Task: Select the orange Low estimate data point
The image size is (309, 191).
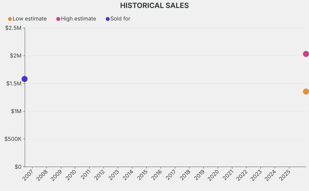Action: 306,92
